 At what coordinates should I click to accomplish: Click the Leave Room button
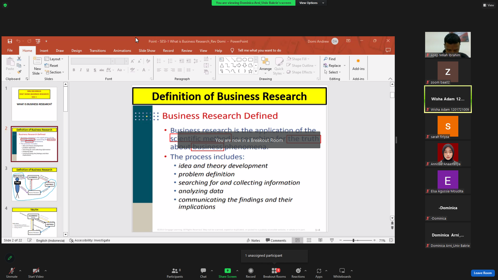[483, 273]
